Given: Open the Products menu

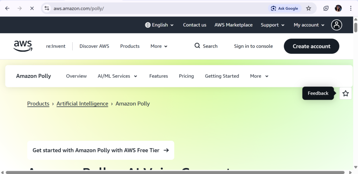Looking at the screenshot, I should click(130, 46).
